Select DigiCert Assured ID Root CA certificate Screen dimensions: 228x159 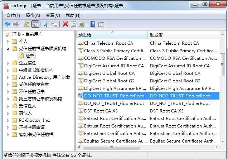[148, 66]
